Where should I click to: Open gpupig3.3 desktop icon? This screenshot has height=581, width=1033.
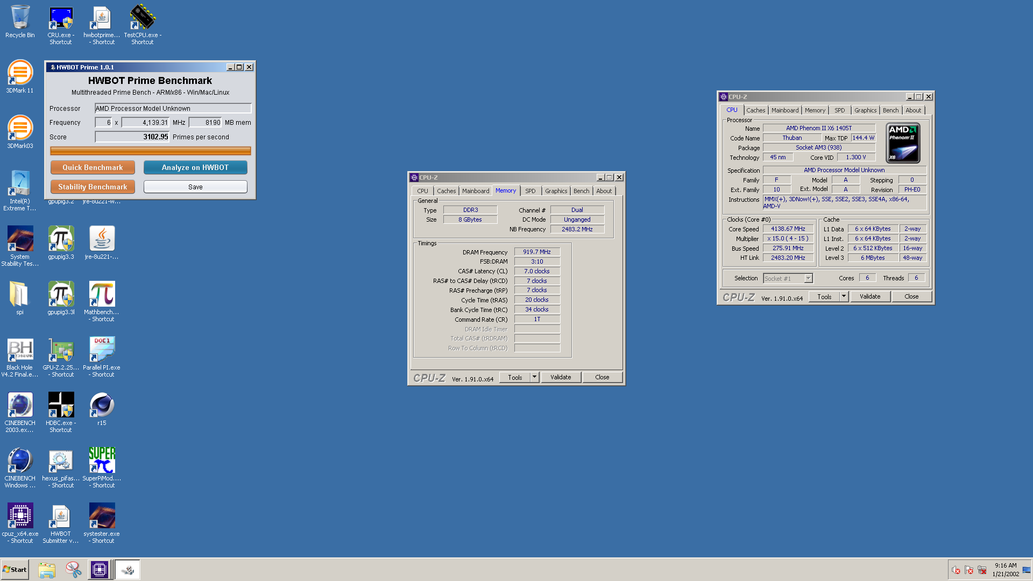[61, 243]
